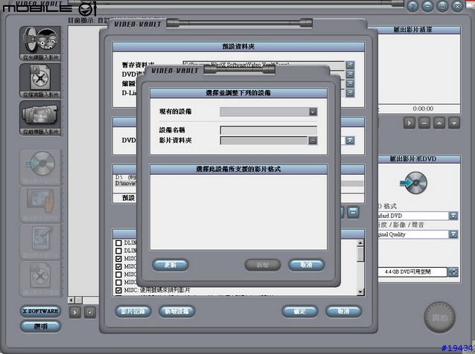Uncheck the first checked MISC checkbox

pos(119,259)
